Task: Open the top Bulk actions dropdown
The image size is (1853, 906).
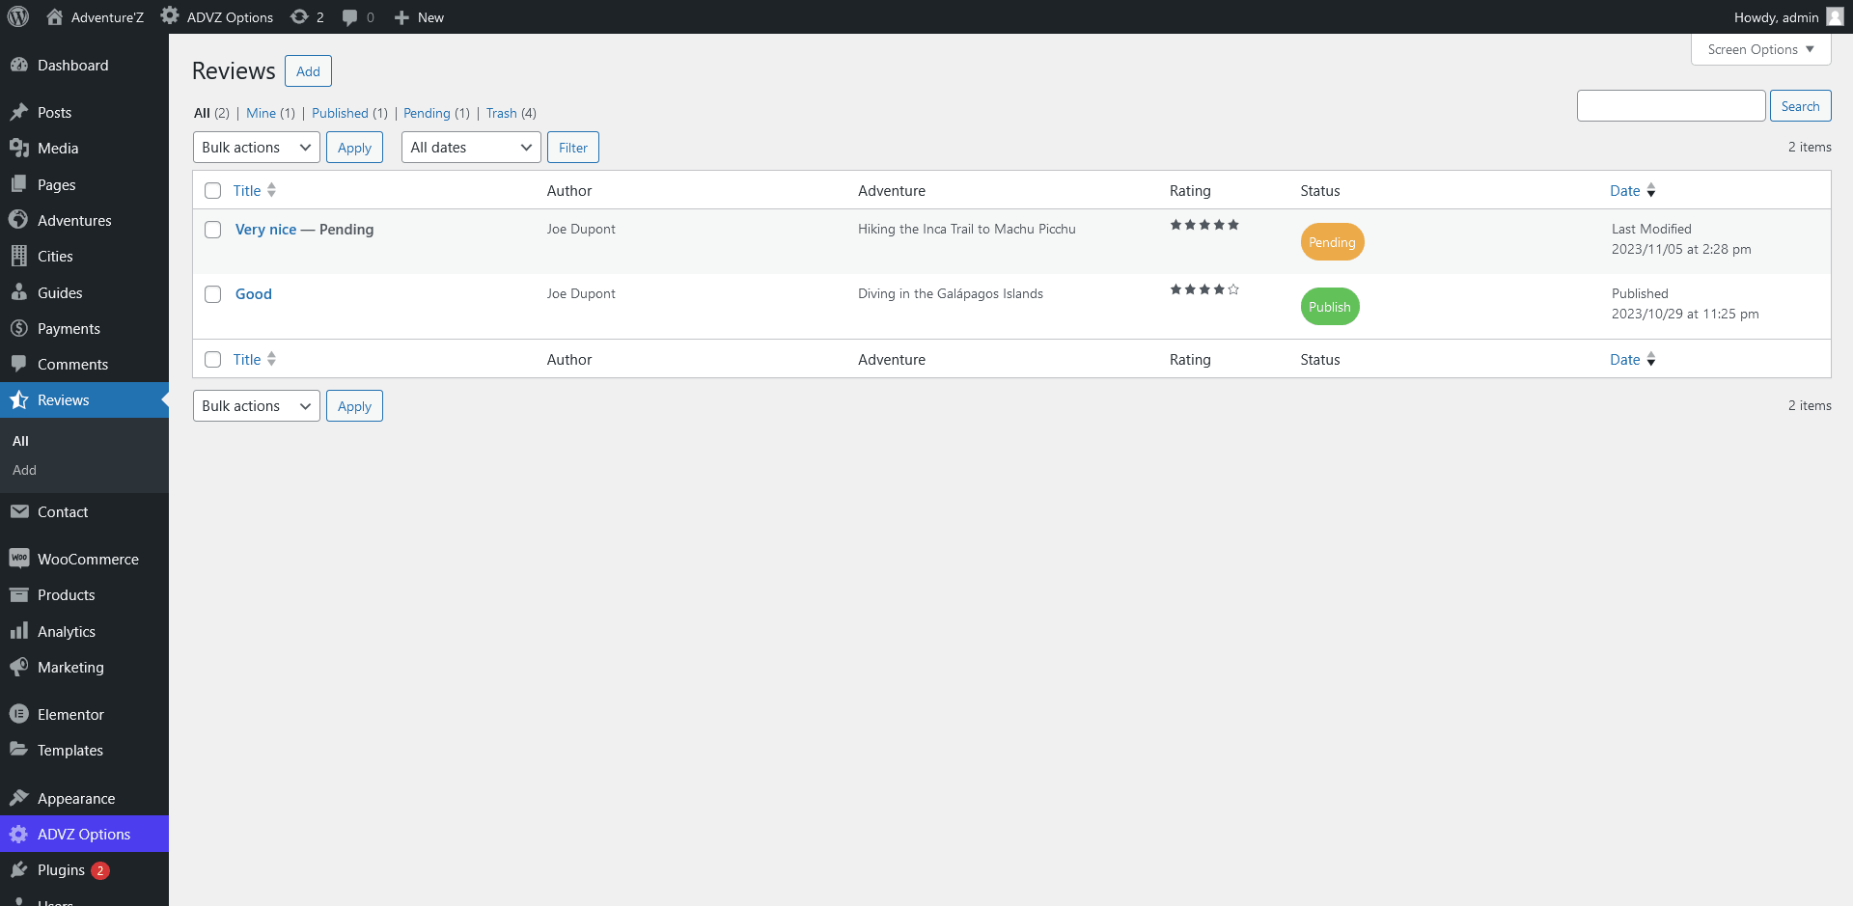Action: [257, 148]
